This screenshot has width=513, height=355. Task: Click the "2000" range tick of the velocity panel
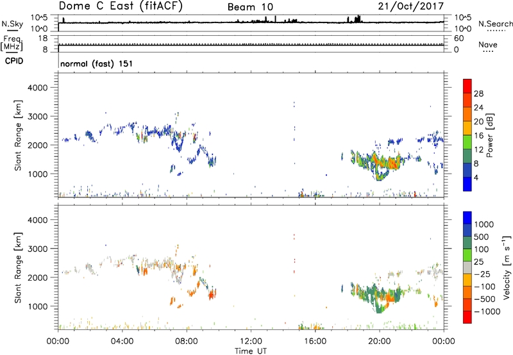point(38,277)
